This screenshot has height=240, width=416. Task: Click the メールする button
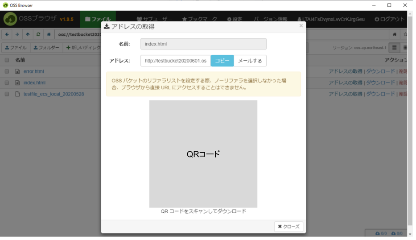(x=250, y=61)
